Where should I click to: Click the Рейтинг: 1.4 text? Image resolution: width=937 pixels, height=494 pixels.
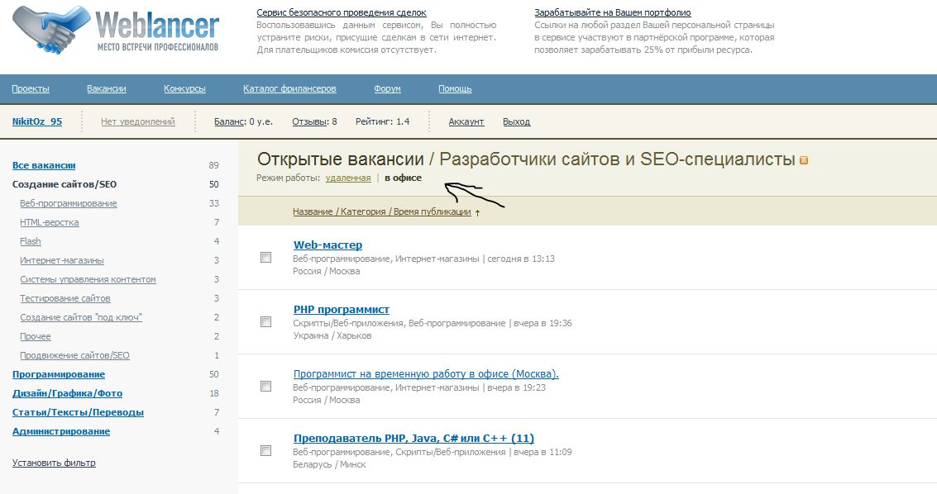tap(382, 121)
